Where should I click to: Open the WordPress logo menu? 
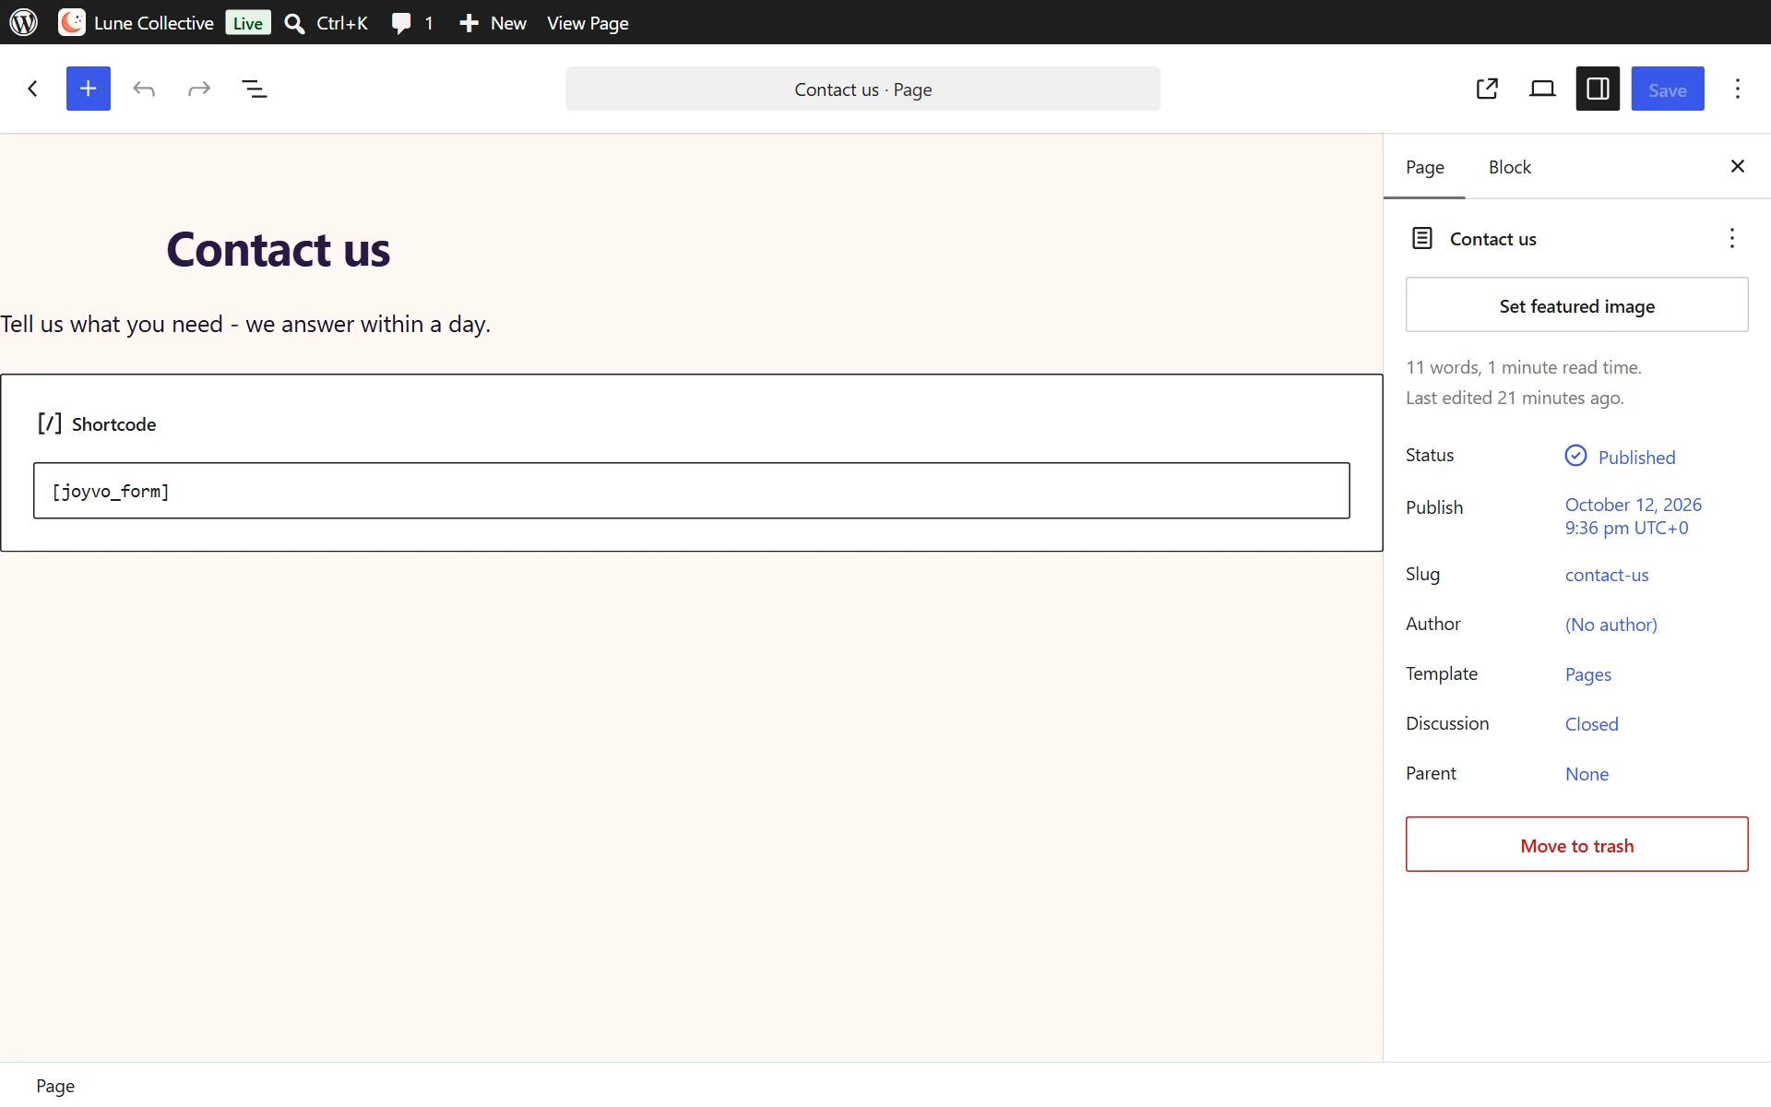point(23,22)
